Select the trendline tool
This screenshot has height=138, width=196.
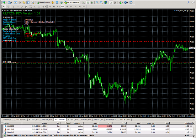[22, 7]
